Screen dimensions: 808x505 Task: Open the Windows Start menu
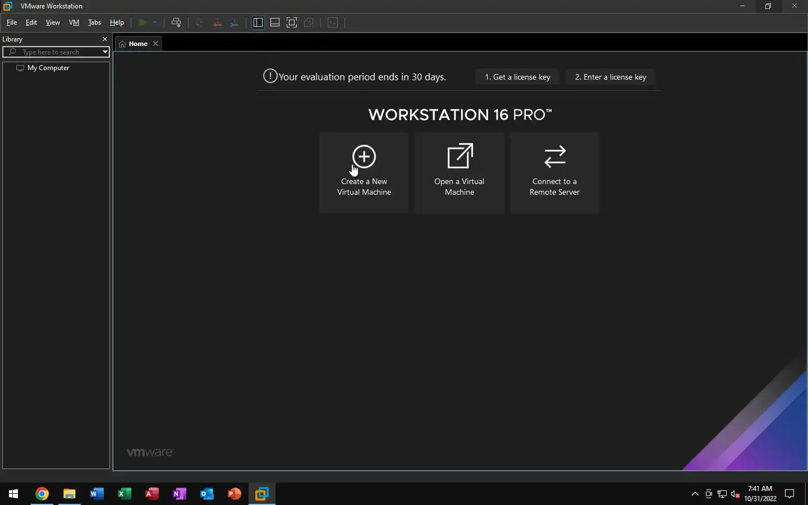[x=13, y=494]
